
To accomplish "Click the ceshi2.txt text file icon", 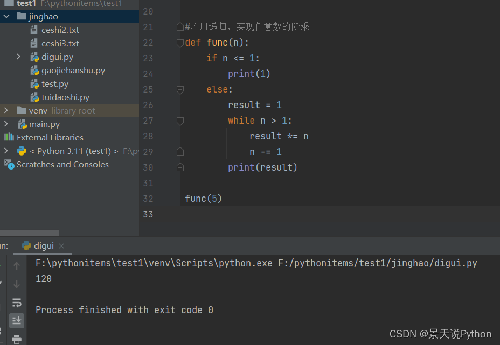I will (x=34, y=30).
